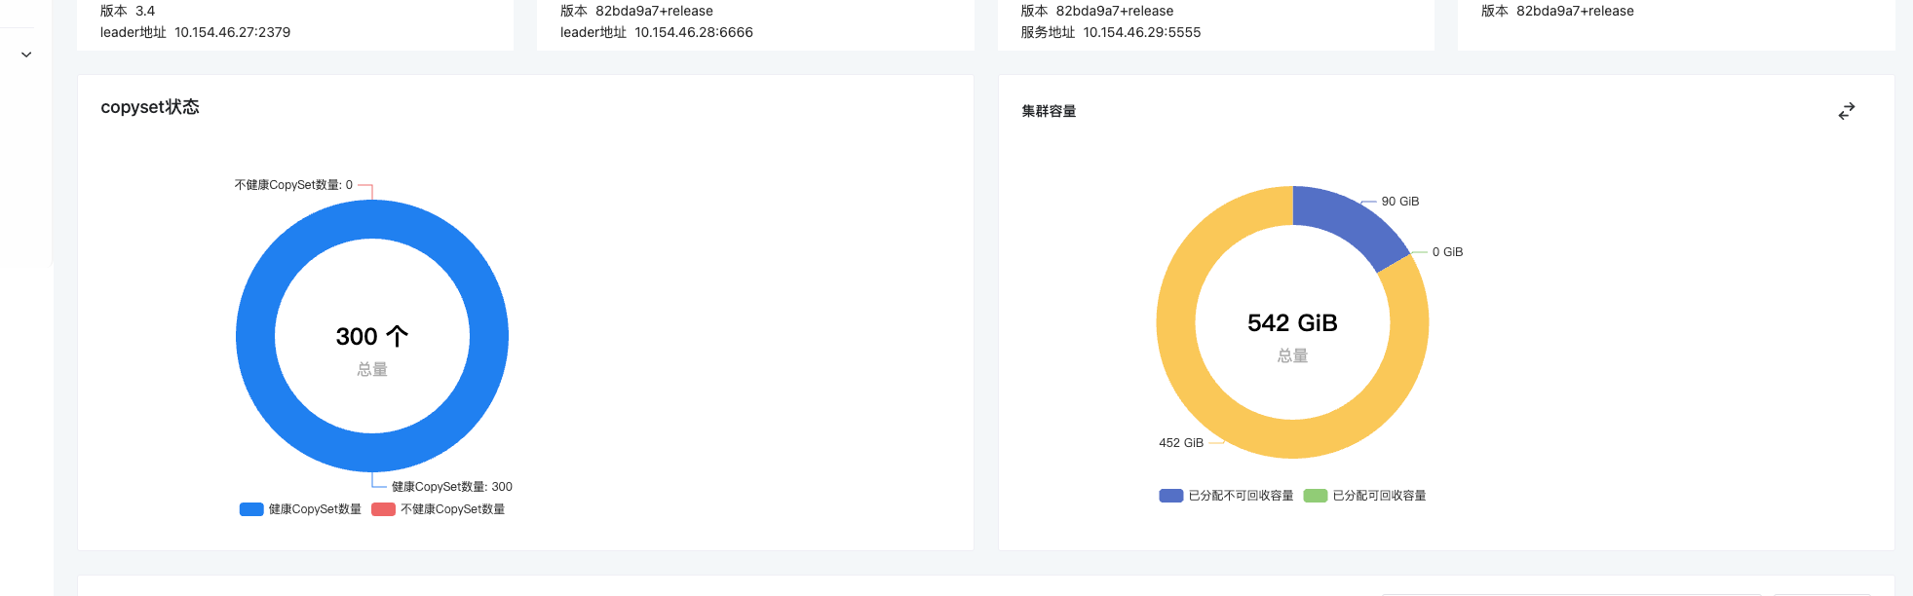Click the 300 个 total value

click(x=372, y=336)
